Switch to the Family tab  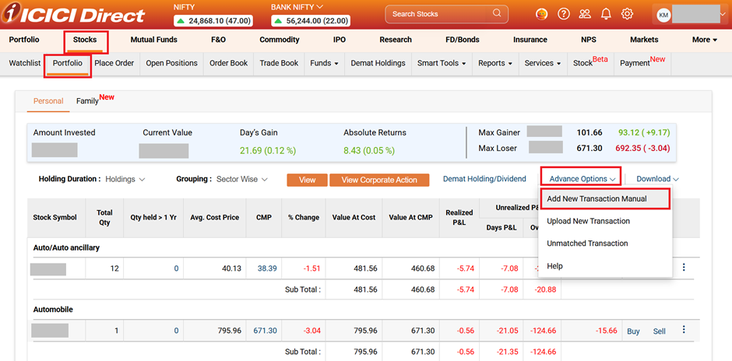tap(87, 101)
